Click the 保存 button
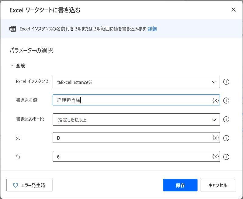The width and height of the screenshot is (243, 199). point(180,185)
